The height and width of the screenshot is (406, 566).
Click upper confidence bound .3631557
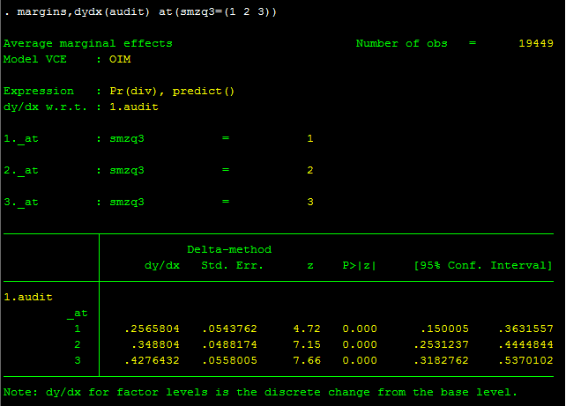[x=526, y=328]
